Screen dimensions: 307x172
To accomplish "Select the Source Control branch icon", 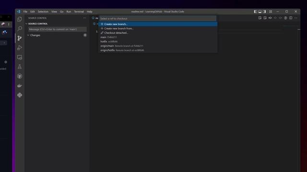I will pyautogui.click(x=20, y=38).
